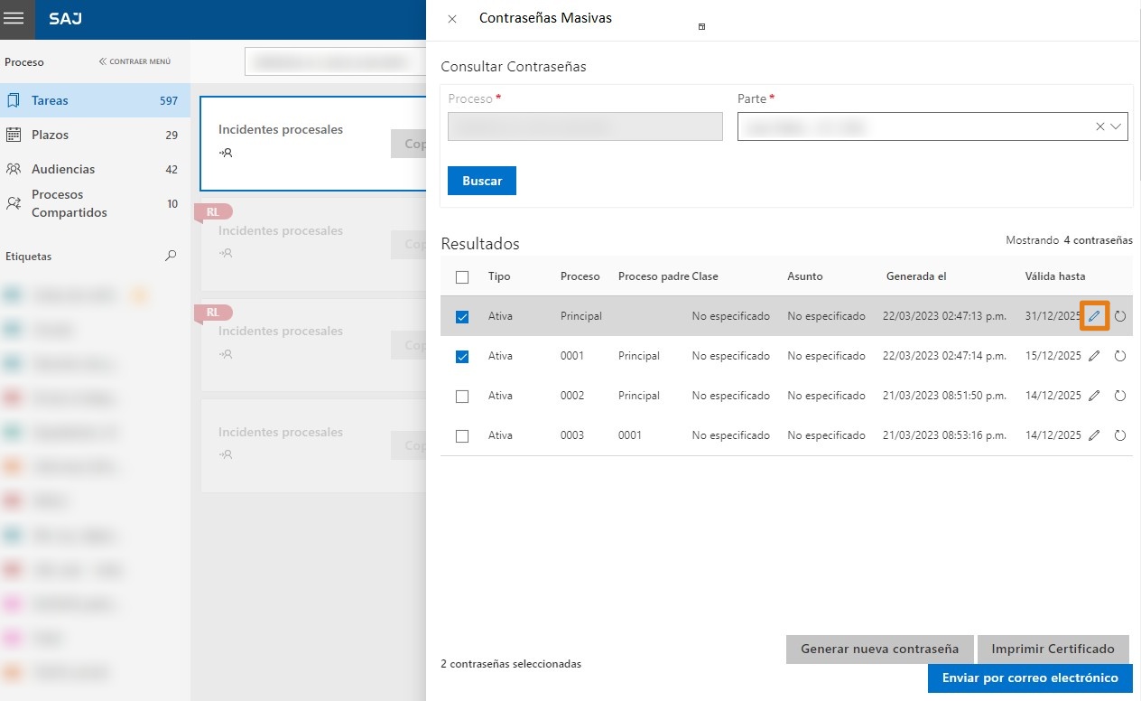The width and height of the screenshot is (1141, 701).
Task: Click Contraer Menú link
Action: (135, 61)
